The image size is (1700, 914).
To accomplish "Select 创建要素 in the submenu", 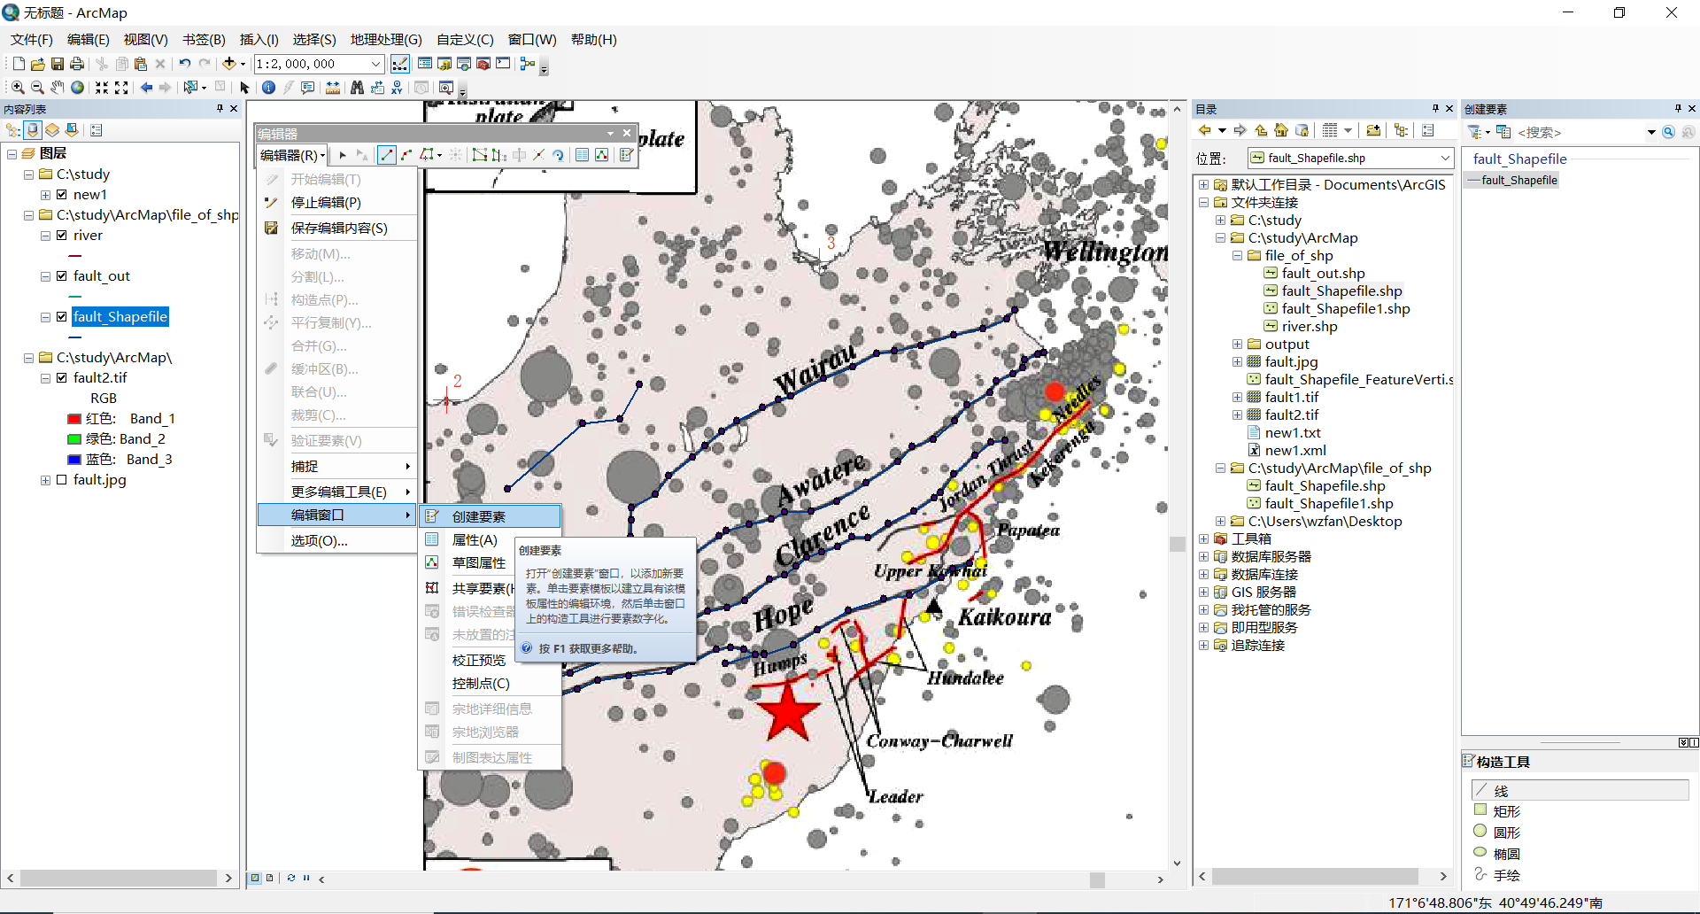I will [x=490, y=516].
